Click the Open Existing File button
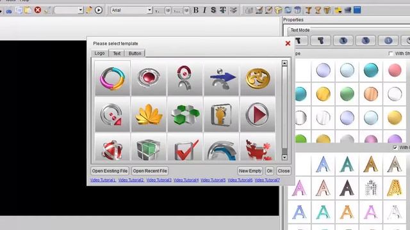Image resolution: width=410 pixels, height=230 pixels. click(x=110, y=171)
